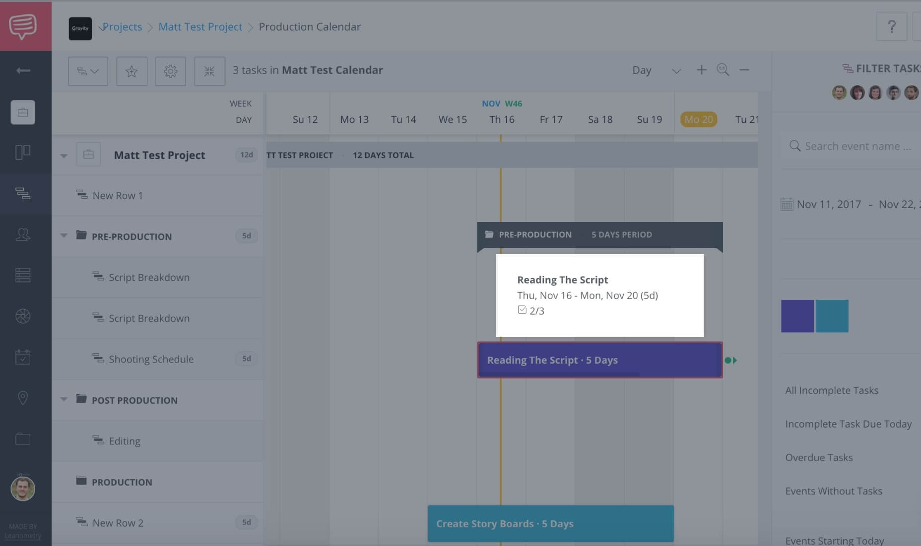The width and height of the screenshot is (921, 546).
Task: Select the locations pin icon in the sidebar
Action: (23, 398)
